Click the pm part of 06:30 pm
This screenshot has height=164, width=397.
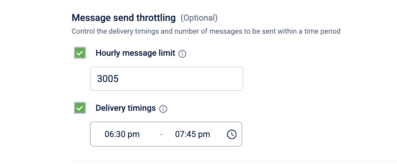tap(134, 135)
